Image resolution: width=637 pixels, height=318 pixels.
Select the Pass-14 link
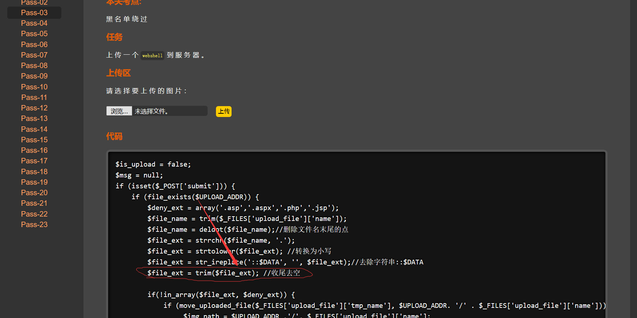pos(34,129)
